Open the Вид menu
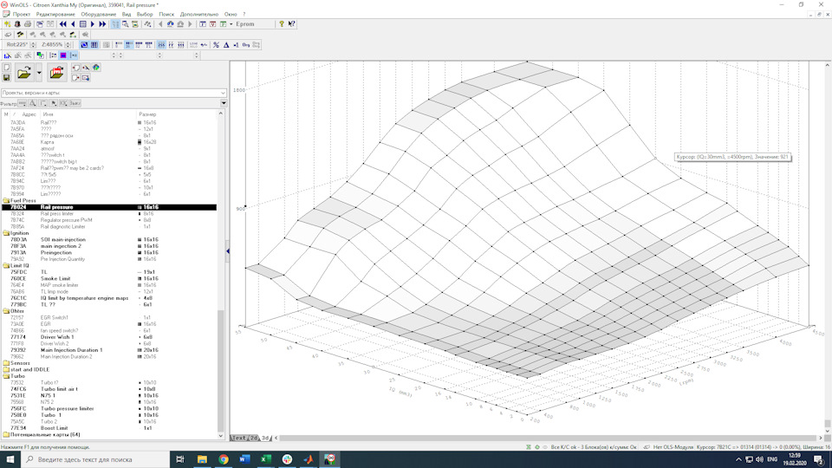This screenshot has width=832, height=468. pos(127,15)
